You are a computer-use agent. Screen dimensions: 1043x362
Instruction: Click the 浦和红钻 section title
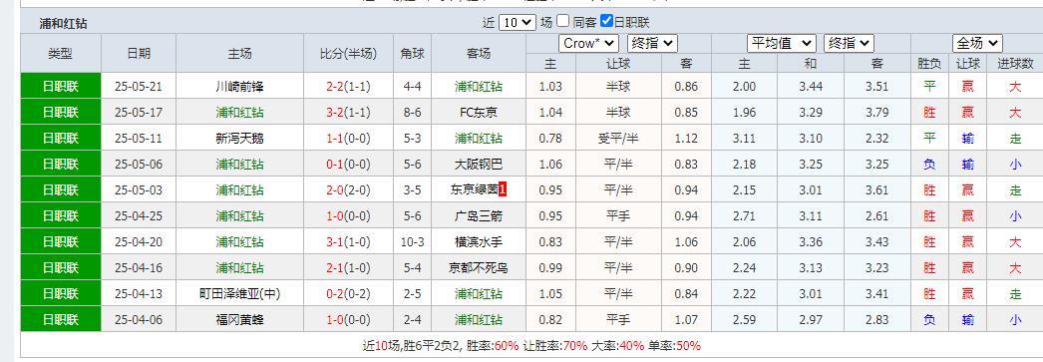pyautogui.click(x=63, y=24)
